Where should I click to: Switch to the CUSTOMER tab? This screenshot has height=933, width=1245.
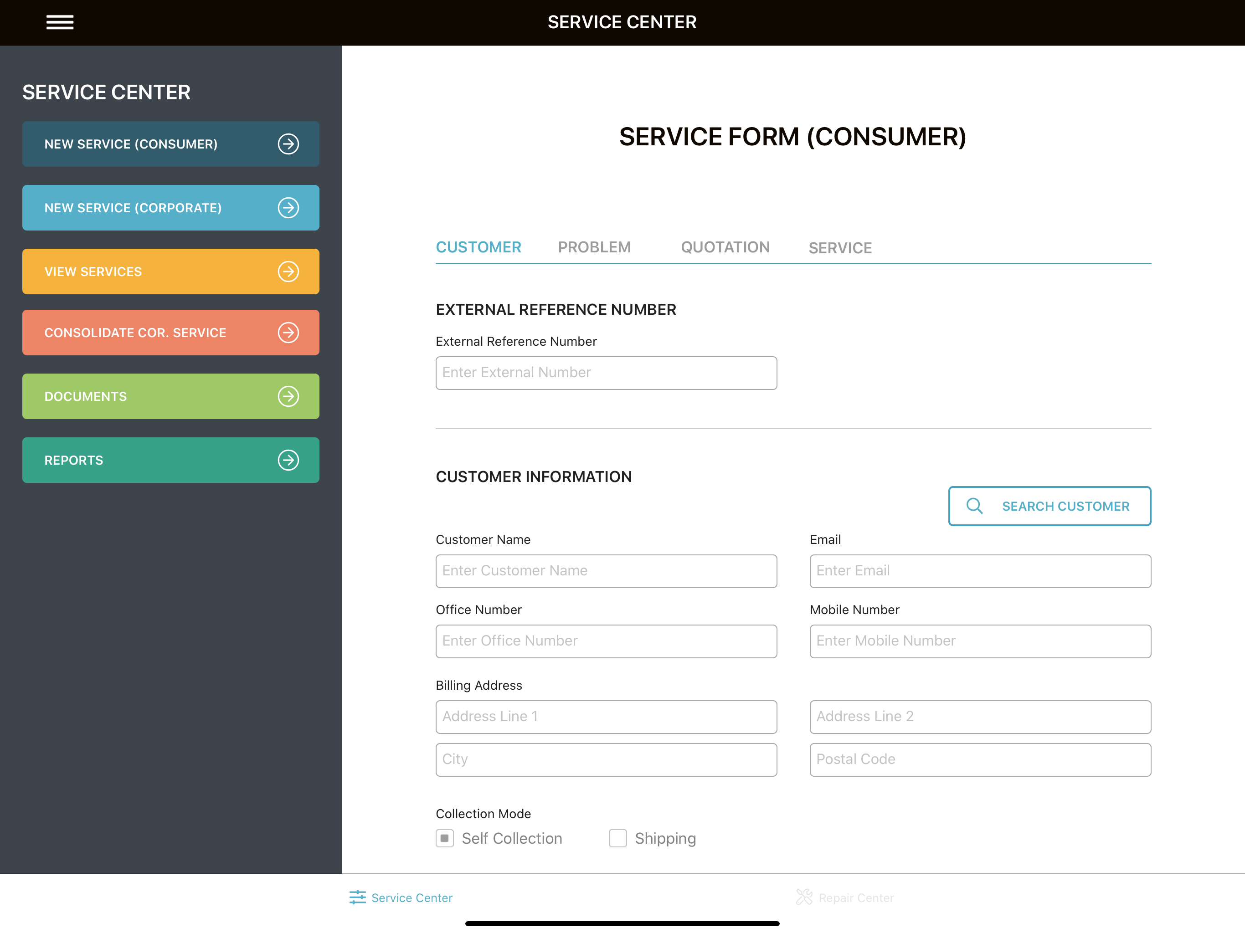(478, 247)
